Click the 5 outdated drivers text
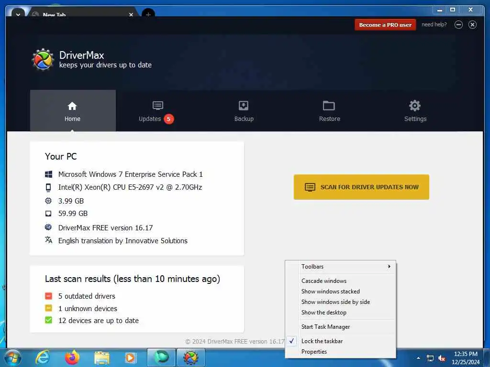The image size is (490, 367). tap(87, 296)
